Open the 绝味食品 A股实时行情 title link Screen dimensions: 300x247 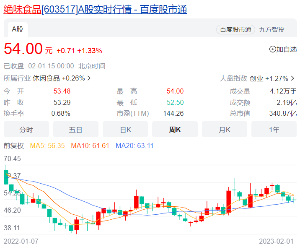[95, 9]
